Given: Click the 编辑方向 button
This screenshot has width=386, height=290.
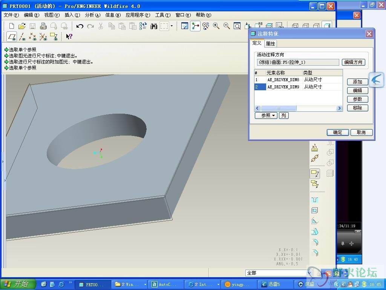Looking at the screenshot, I should tap(353, 62).
